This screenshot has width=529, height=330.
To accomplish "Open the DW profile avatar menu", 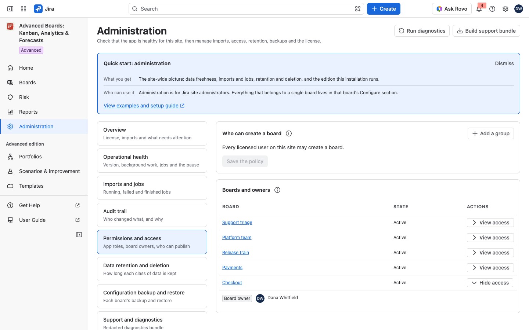I will tap(519, 9).
